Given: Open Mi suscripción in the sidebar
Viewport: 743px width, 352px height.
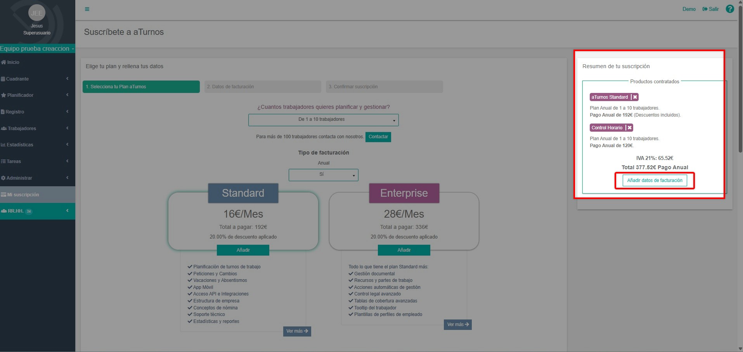Looking at the screenshot, I should (x=23, y=195).
